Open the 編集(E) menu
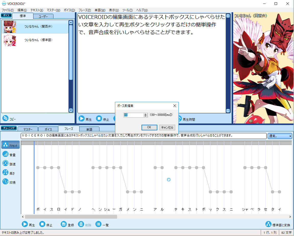The image size is (294, 236). coord(22,10)
